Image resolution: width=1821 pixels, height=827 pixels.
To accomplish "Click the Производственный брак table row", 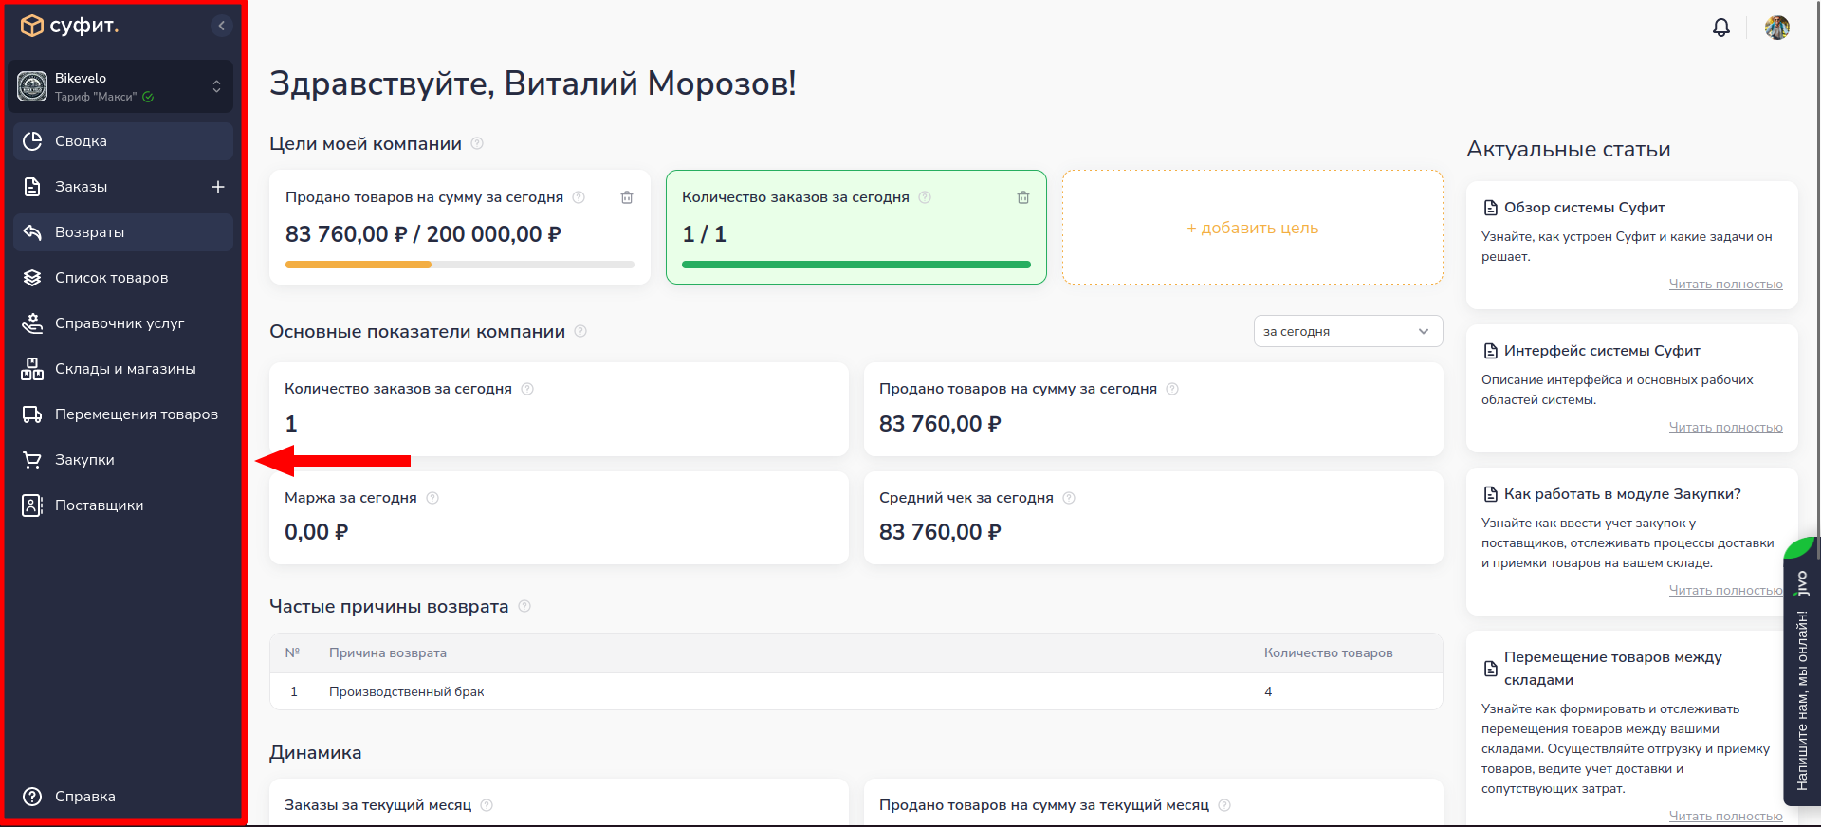I will pos(856,691).
